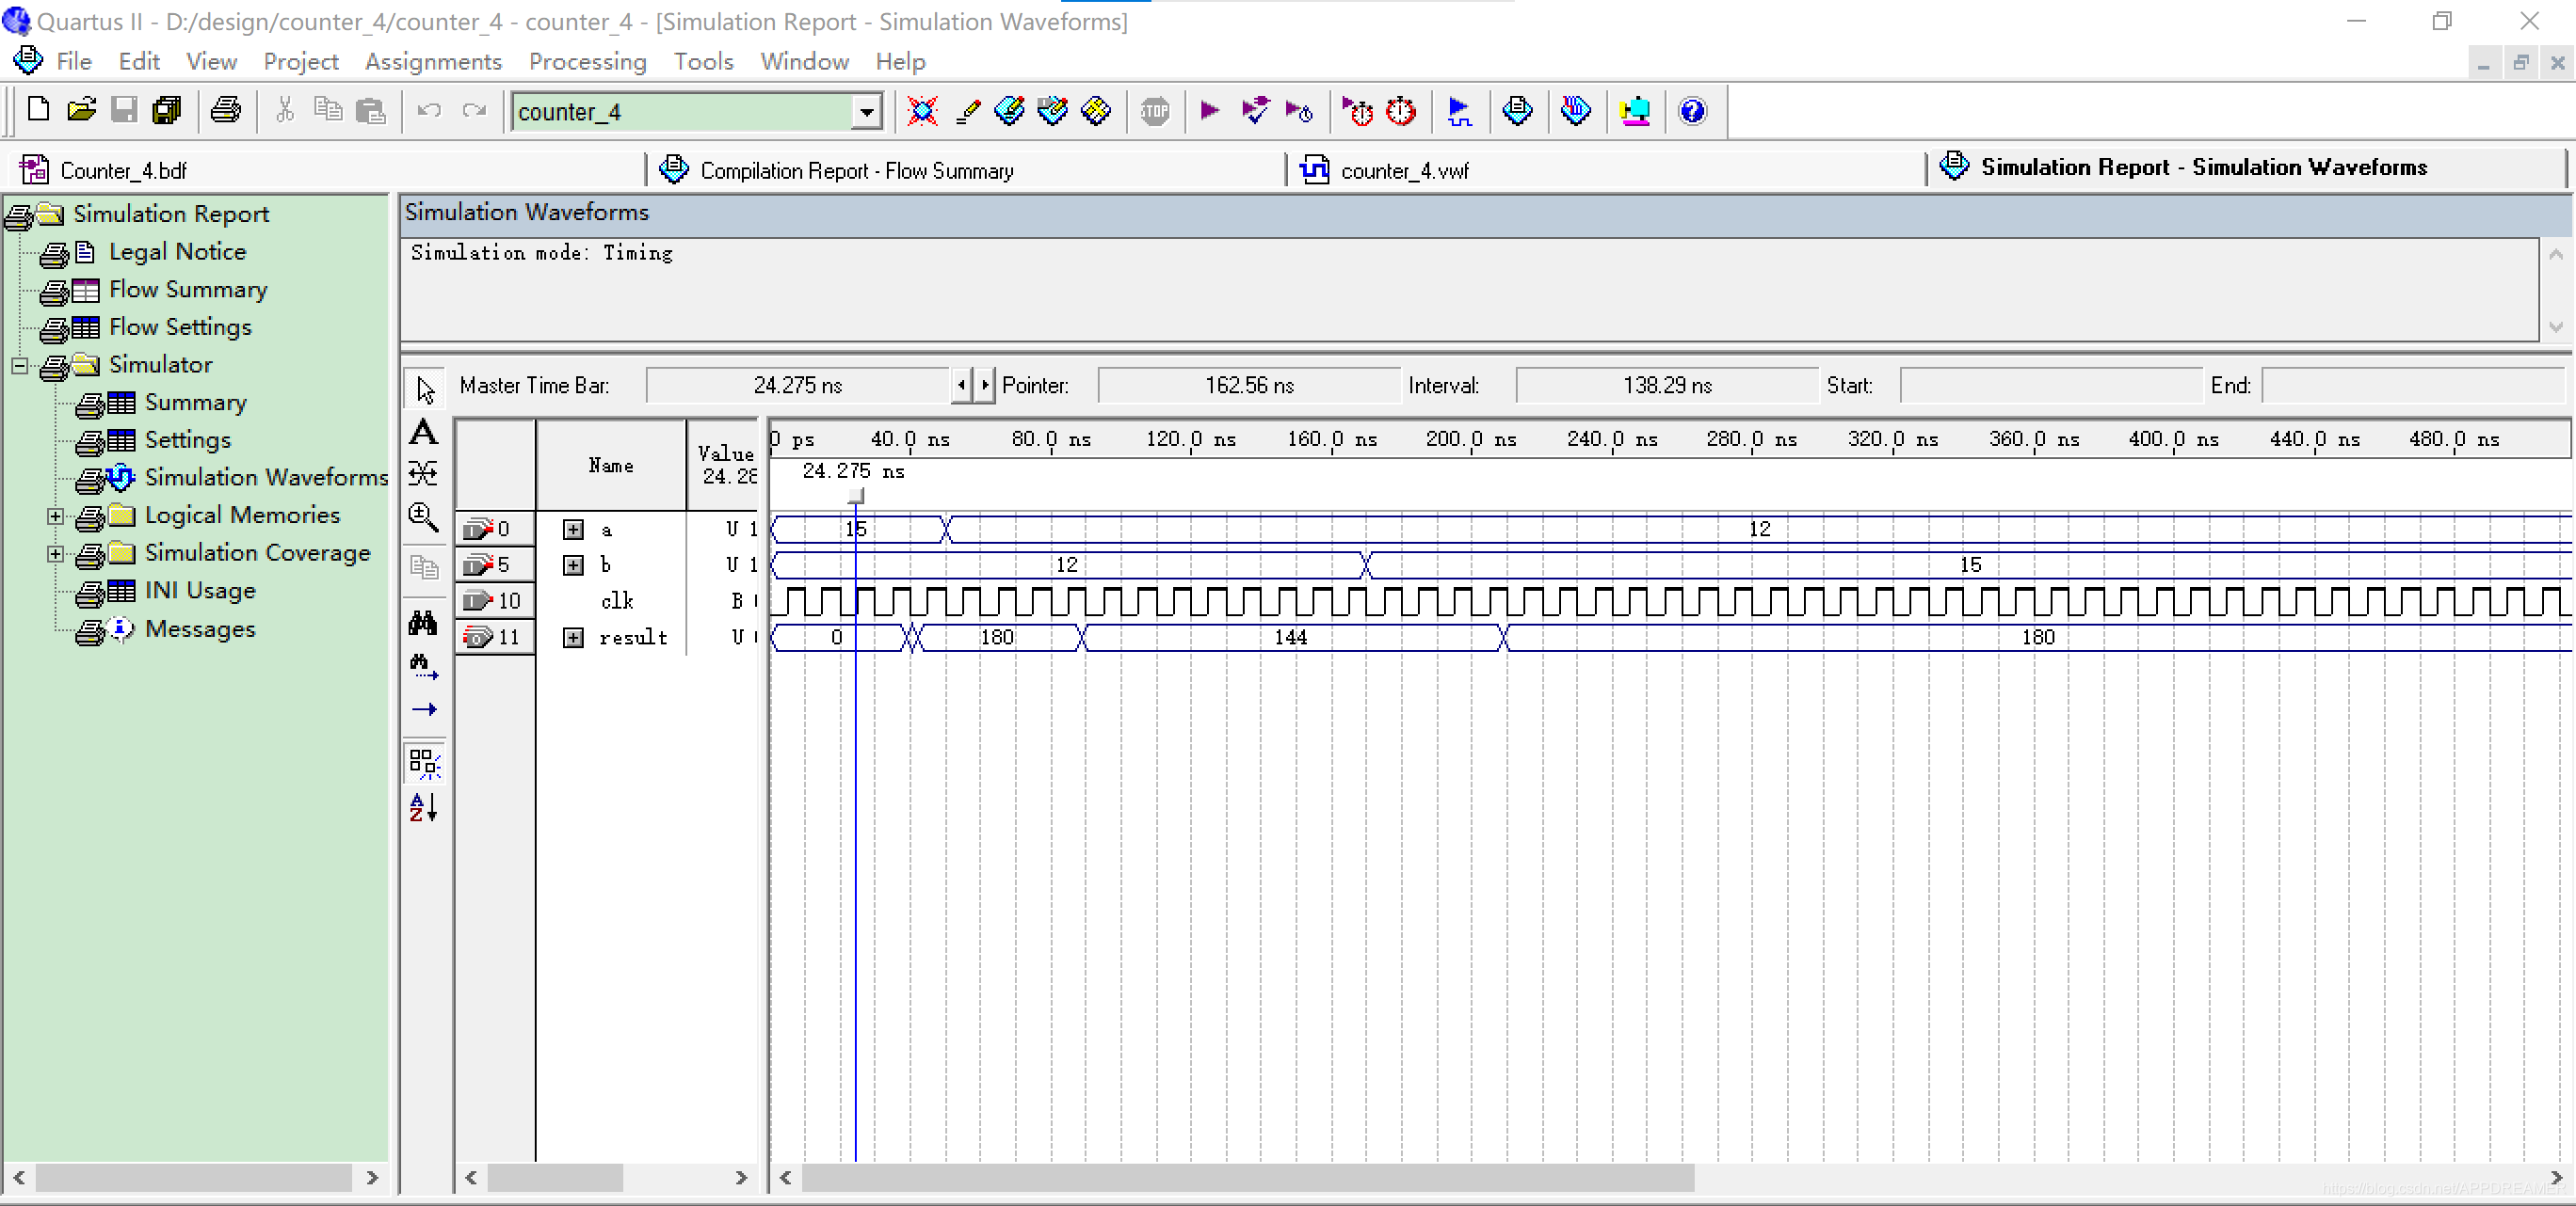Click the Save file icon
2576x1206 pixels.
point(124,111)
